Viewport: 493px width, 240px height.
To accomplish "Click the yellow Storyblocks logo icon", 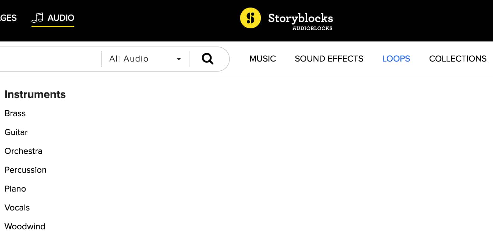I will pyautogui.click(x=250, y=18).
